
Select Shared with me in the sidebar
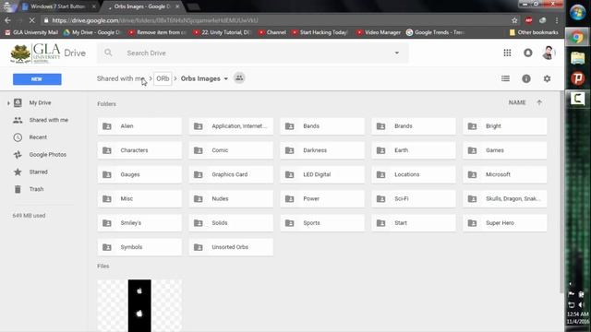tap(41, 120)
